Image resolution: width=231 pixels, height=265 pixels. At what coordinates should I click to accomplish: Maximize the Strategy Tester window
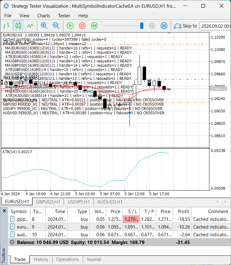tap(203, 6)
